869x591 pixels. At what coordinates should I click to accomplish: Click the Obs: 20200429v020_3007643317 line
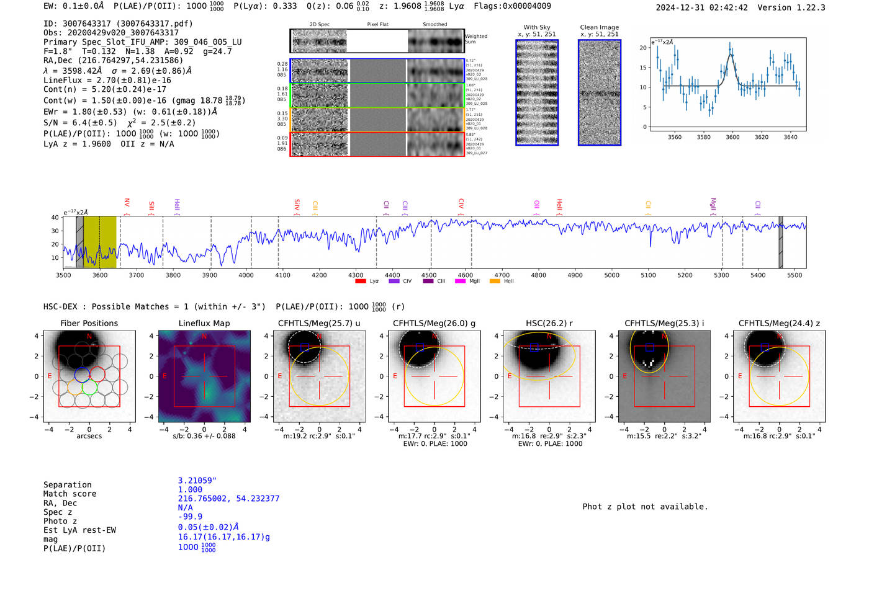click(x=111, y=33)
